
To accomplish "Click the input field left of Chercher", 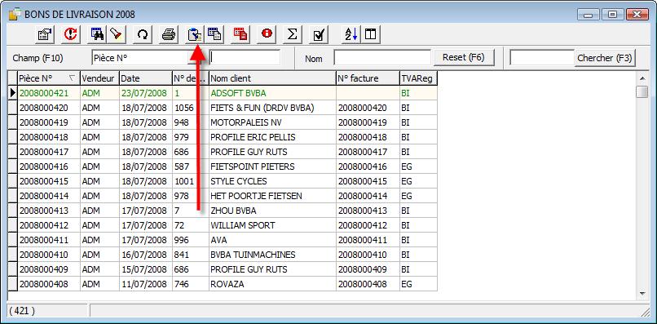I will point(541,58).
